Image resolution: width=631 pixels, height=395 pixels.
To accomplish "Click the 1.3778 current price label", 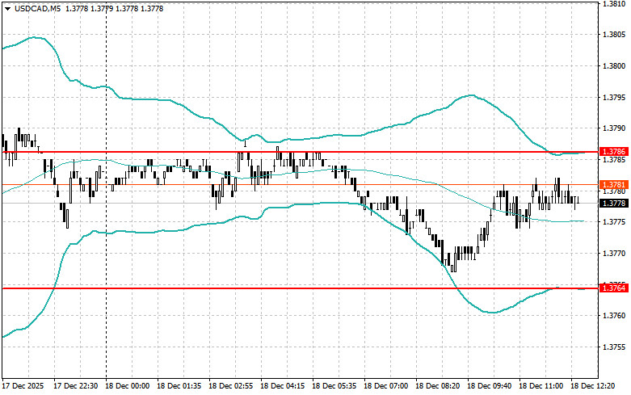I will 613,203.
